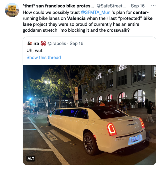
Task: Click the quoted author name ira
Action: pyautogui.click(x=36, y=43)
